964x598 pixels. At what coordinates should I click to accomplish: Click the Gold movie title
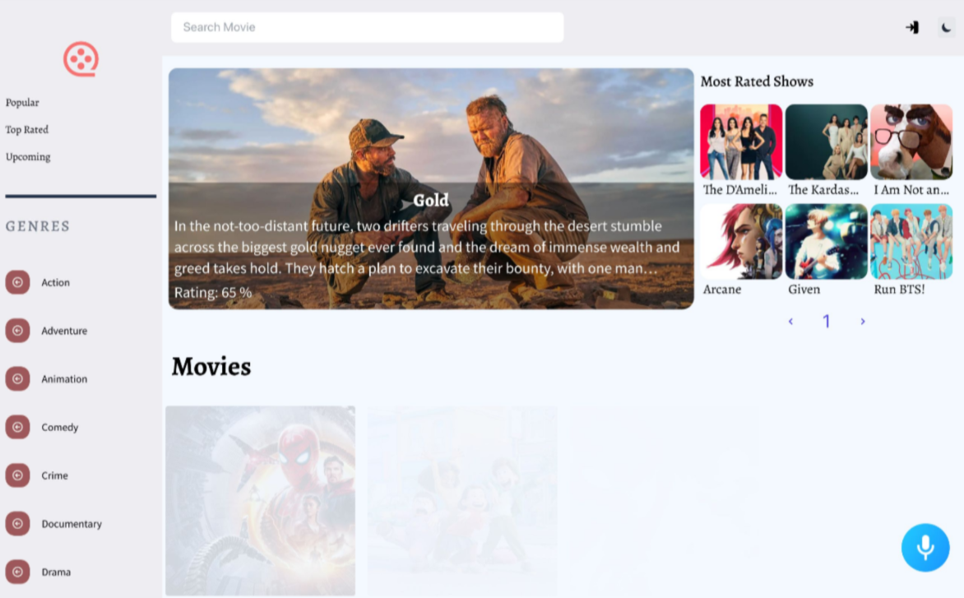click(431, 200)
